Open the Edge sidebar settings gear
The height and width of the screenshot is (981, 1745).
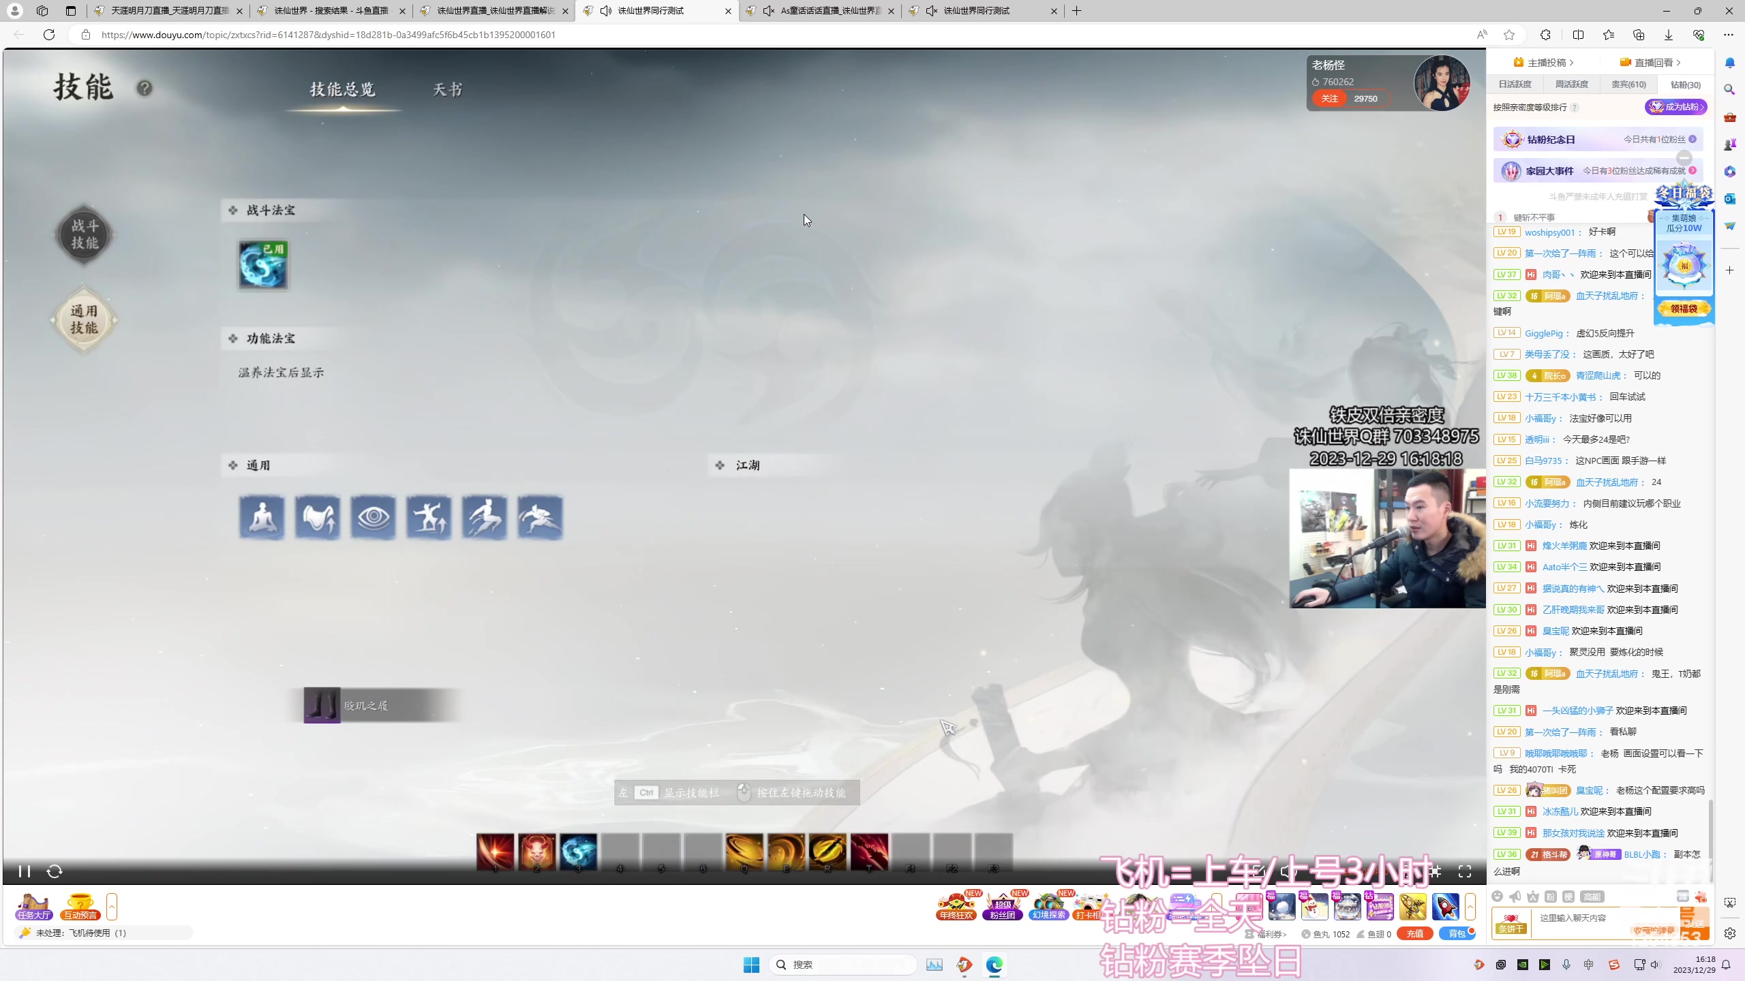[x=1729, y=933]
